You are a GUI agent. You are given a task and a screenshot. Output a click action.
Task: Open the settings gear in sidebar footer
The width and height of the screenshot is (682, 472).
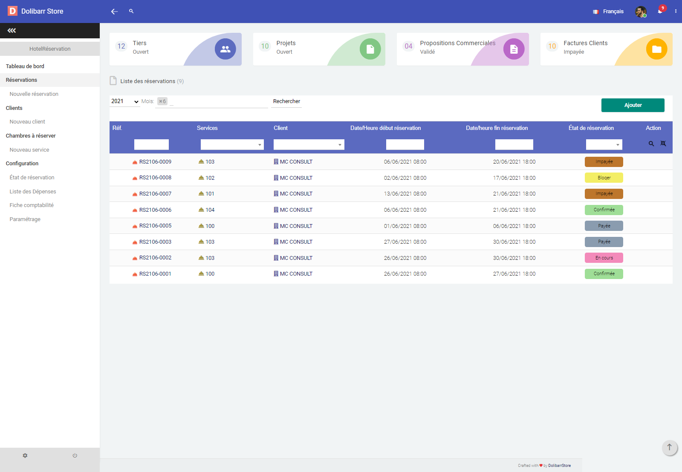coord(25,455)
